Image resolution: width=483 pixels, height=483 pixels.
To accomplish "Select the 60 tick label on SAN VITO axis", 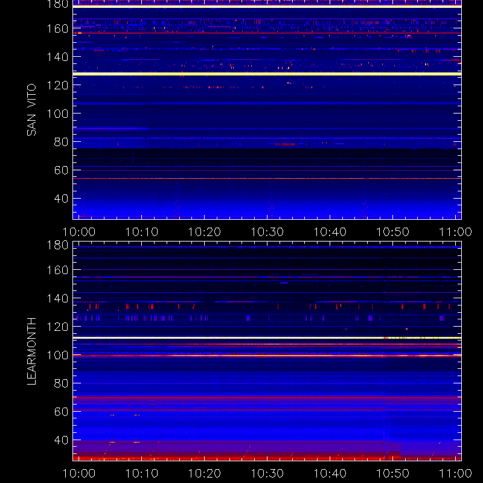I will (61, 170).
